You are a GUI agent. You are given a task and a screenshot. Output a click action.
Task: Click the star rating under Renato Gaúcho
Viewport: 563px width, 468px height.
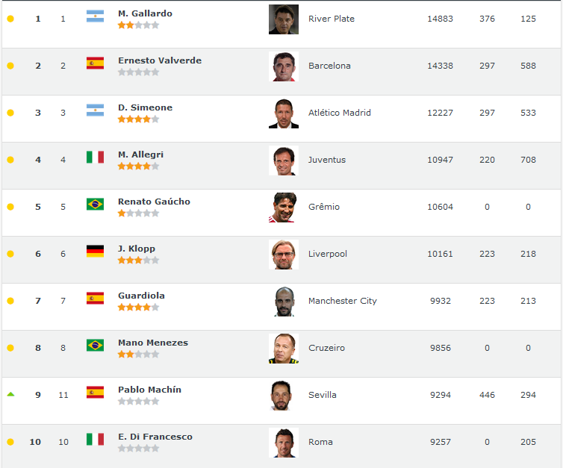[138, 213]
